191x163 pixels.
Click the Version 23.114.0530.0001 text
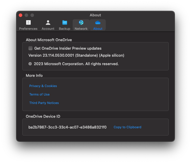click(76, 56)
